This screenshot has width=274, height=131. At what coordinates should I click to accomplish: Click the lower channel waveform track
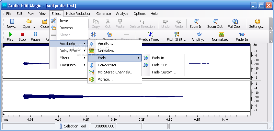pos(126,97)
